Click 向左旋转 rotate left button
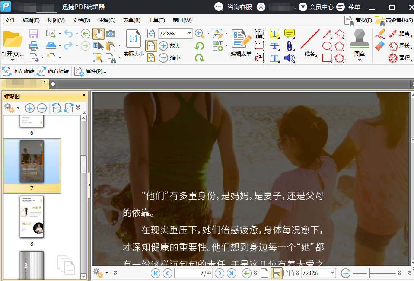This screenshot has height=281, width=414. pos(18,71)
